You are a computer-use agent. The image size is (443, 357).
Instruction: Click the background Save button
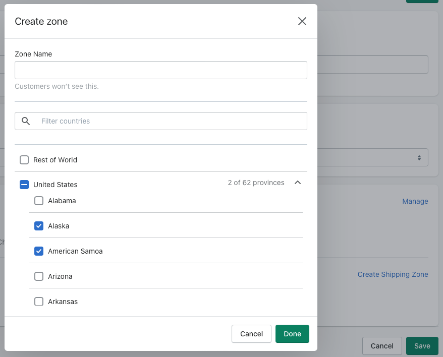tap(422, 346)
